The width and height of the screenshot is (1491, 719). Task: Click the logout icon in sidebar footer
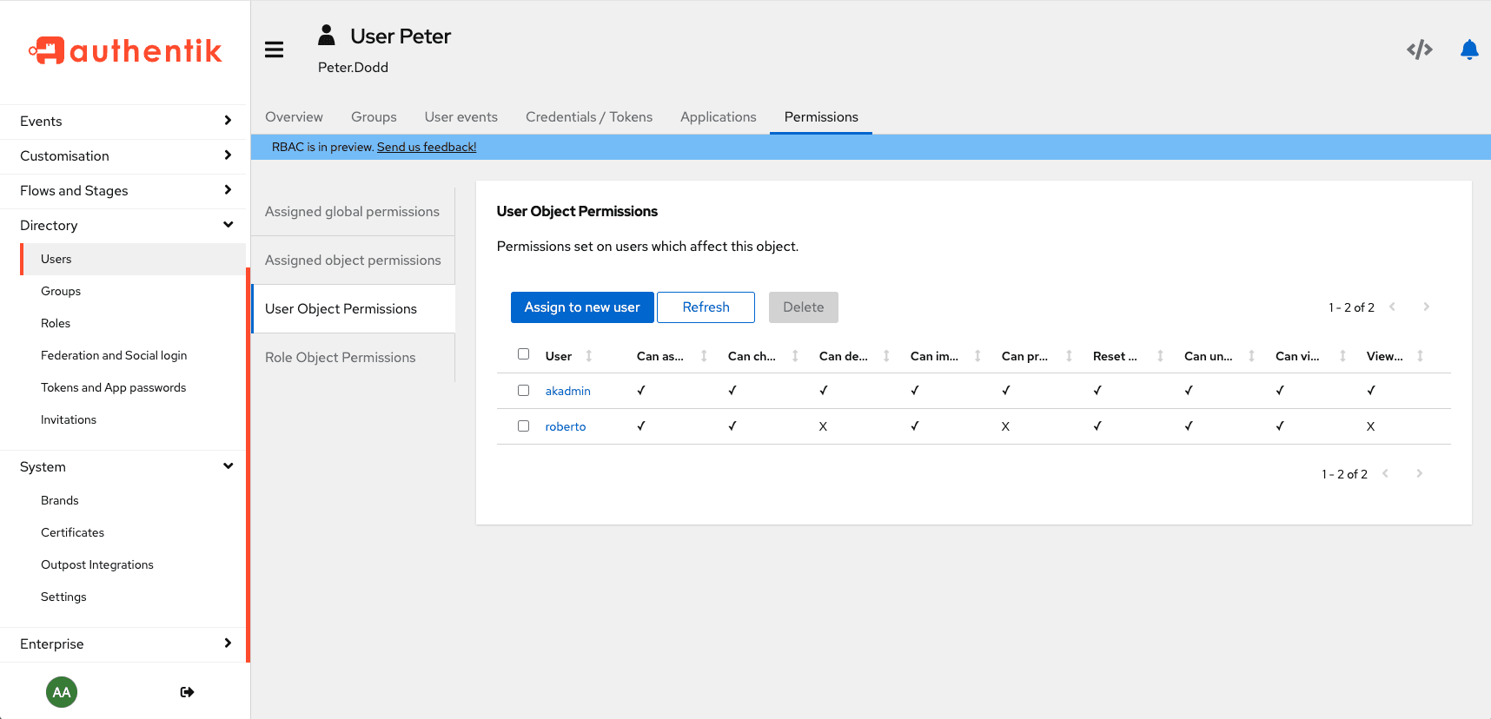(187, 692)
